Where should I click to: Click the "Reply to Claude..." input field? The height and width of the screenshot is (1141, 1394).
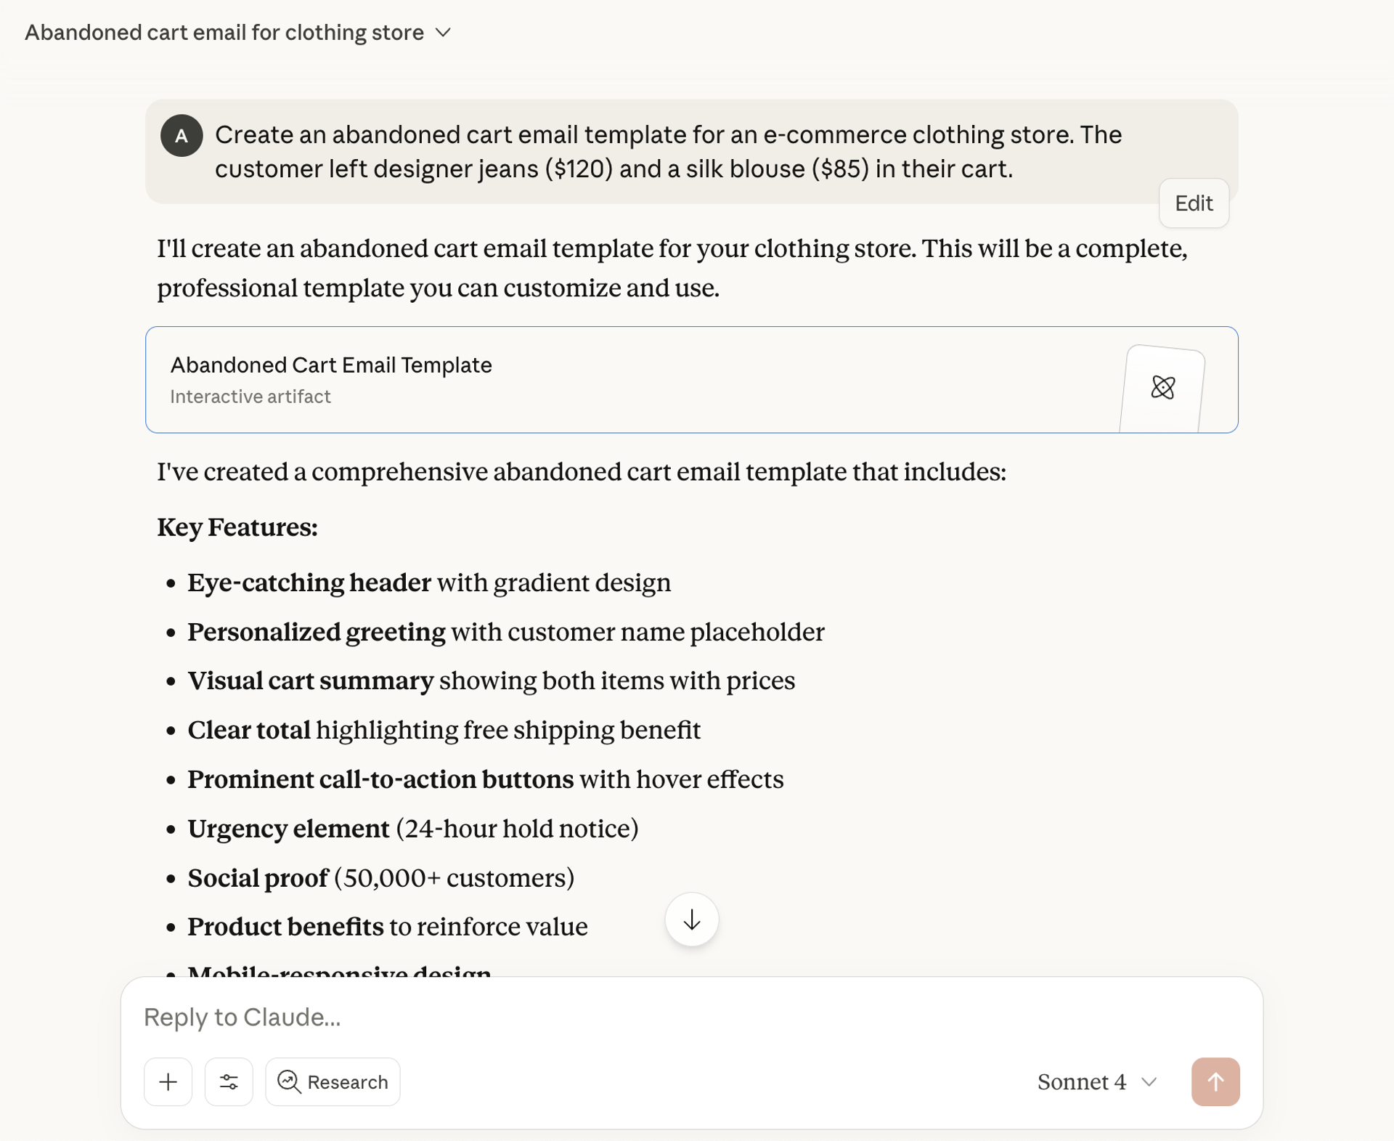tap(653, 1017)
